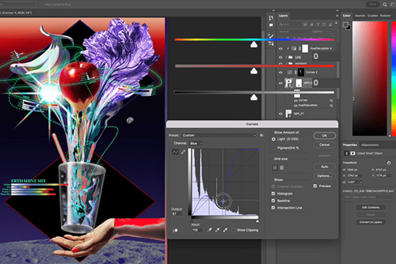Viewport: 396px width, 264px height.
Task: Click OK in Curves dialog
Action: 324,136
